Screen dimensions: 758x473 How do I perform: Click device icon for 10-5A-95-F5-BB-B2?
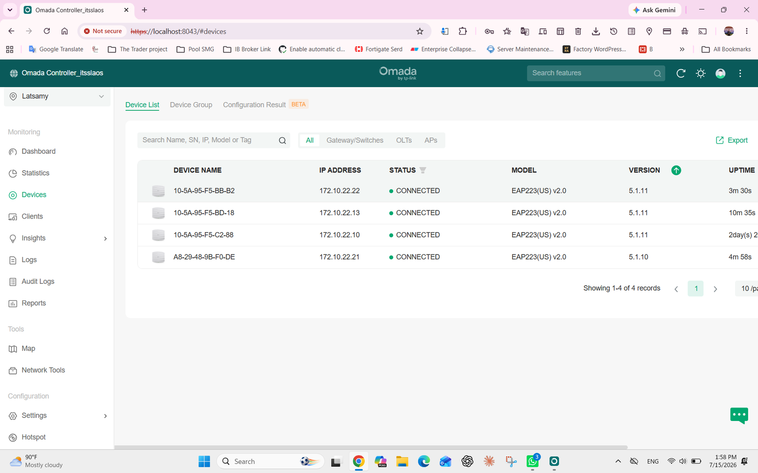point(158,191)
